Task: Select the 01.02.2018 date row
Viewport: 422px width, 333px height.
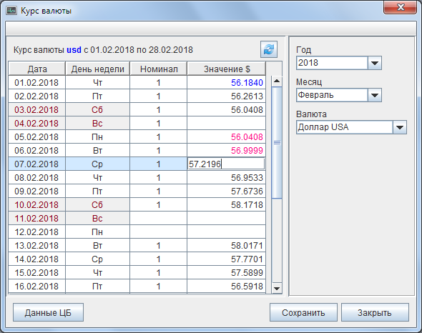Action: click(137, 83)
